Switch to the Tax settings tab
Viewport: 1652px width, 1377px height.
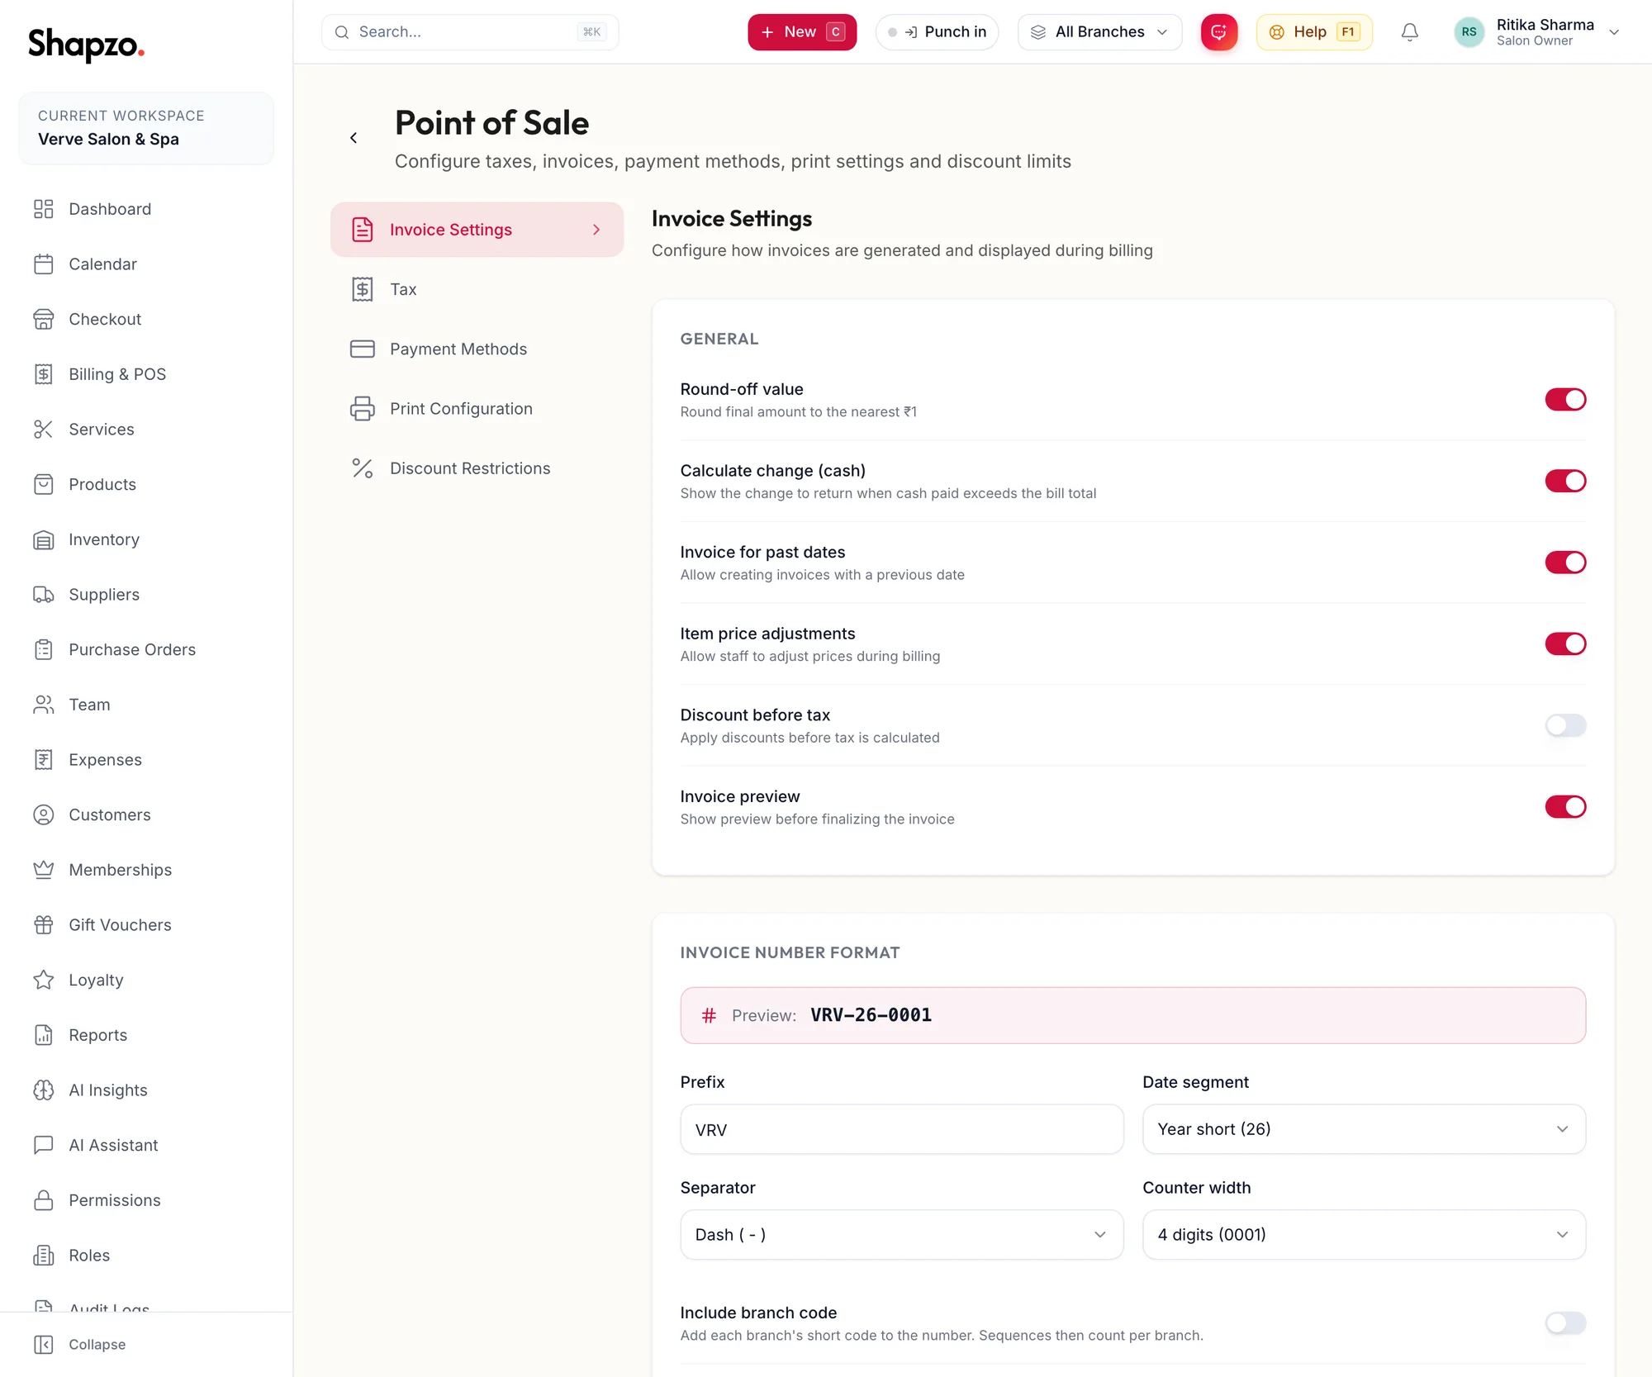[x=477, y=289]
